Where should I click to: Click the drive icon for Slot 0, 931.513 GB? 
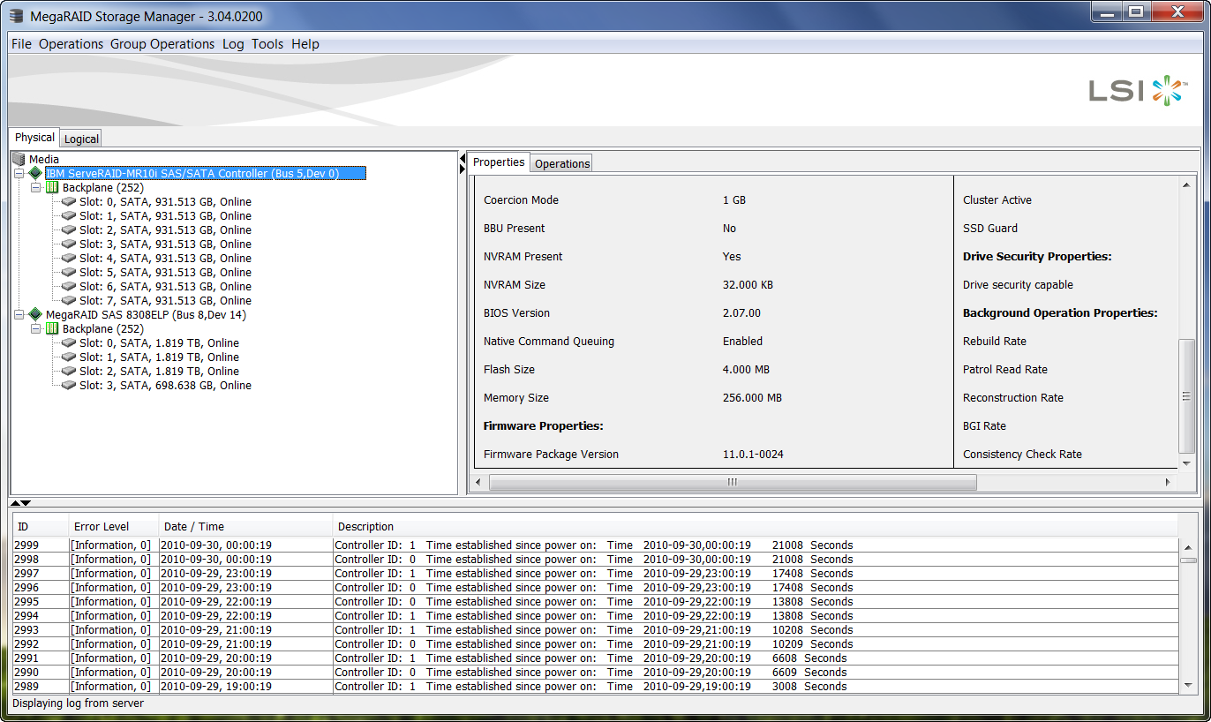click(69, 201)
